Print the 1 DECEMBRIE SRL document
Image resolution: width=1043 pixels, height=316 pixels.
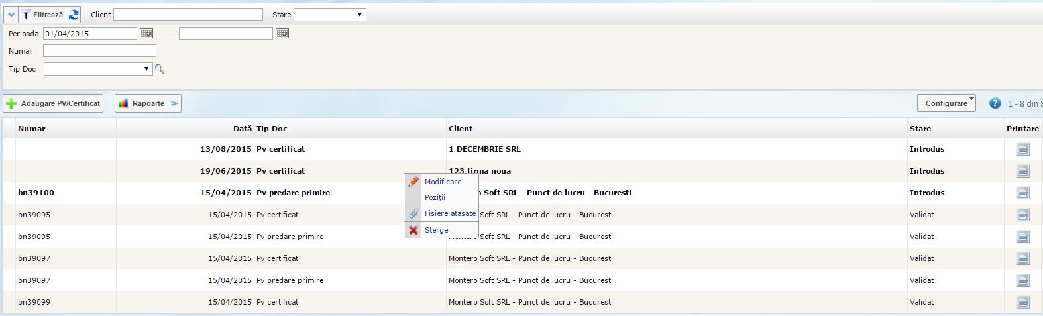coord(1023,149)
